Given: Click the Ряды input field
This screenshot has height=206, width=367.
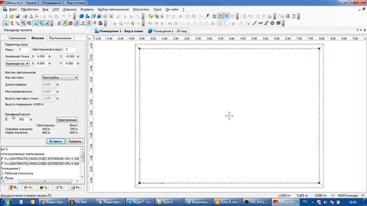Looking at the screenshot, I should [x=24, y=50].
